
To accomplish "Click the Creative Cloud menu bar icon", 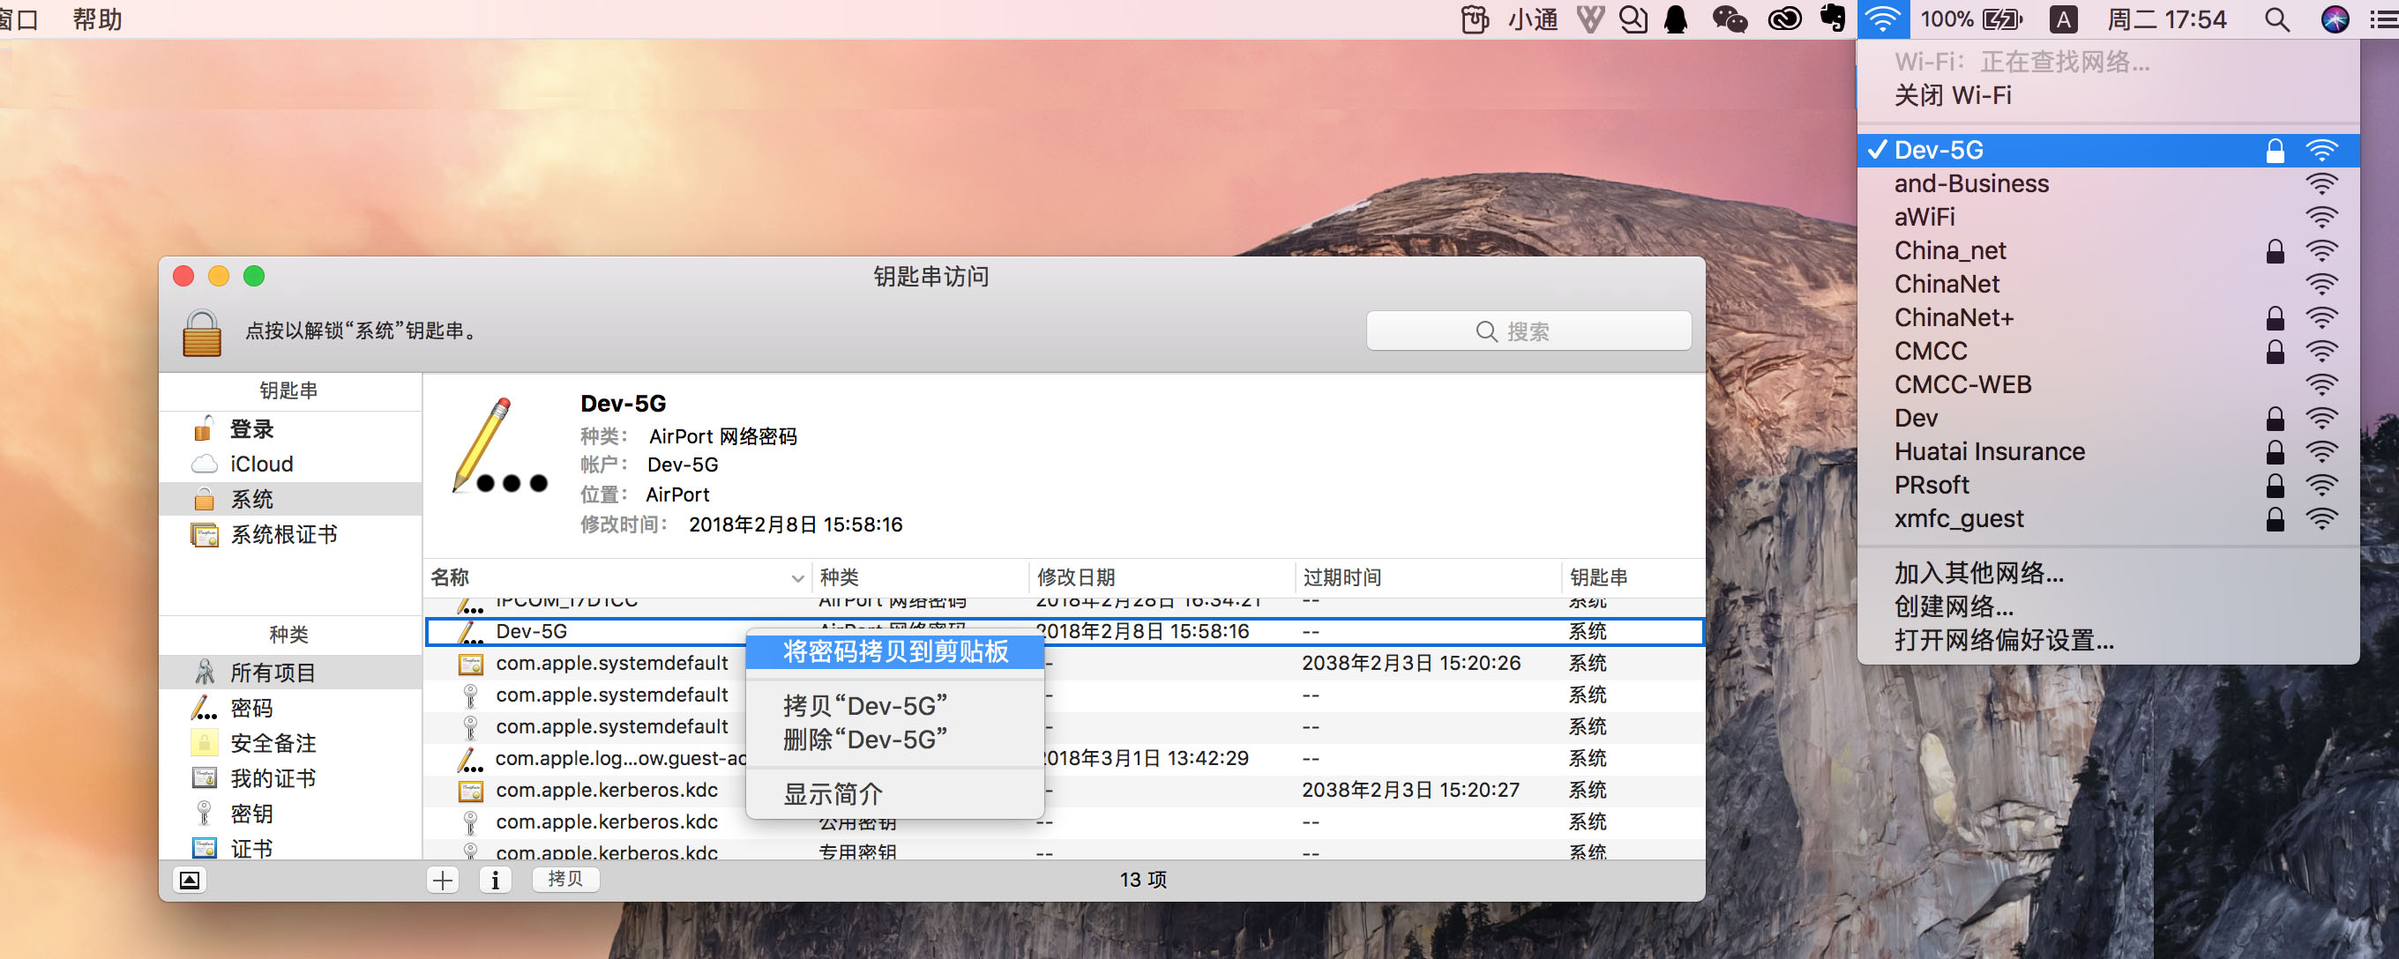I will pyautogui.click(x=1783, y=19).
